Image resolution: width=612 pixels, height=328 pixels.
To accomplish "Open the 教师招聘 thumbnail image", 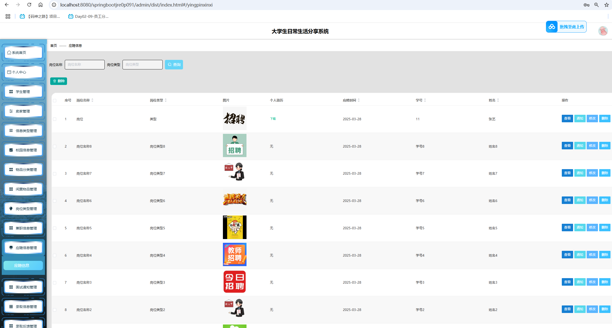I will tap(234, 255).
